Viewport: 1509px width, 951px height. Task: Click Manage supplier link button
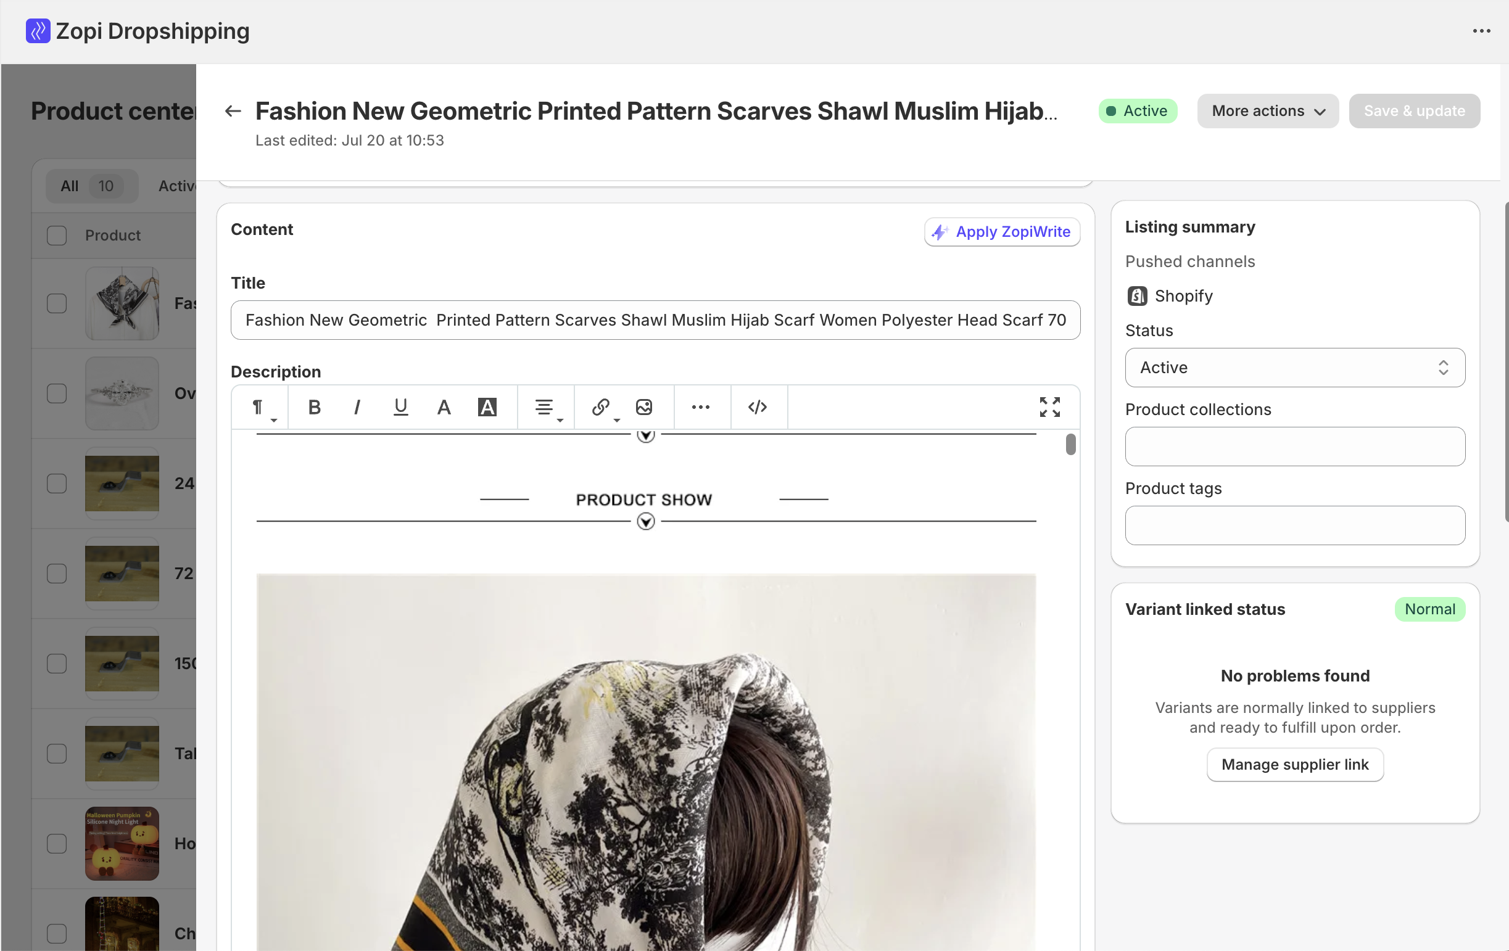coord(1295,765)
